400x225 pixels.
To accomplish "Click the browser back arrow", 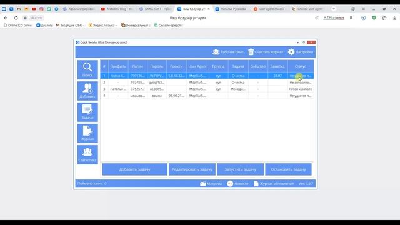I will tap(6, 18).
